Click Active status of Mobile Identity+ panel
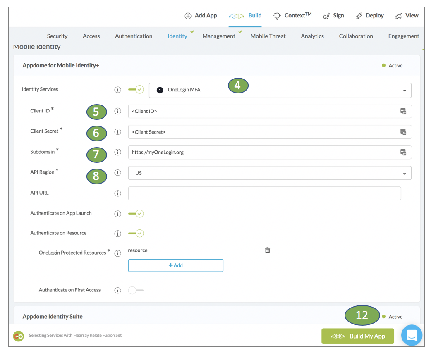Image resolution: width=431 pixels, height=353 pixels. pos(392,66)
